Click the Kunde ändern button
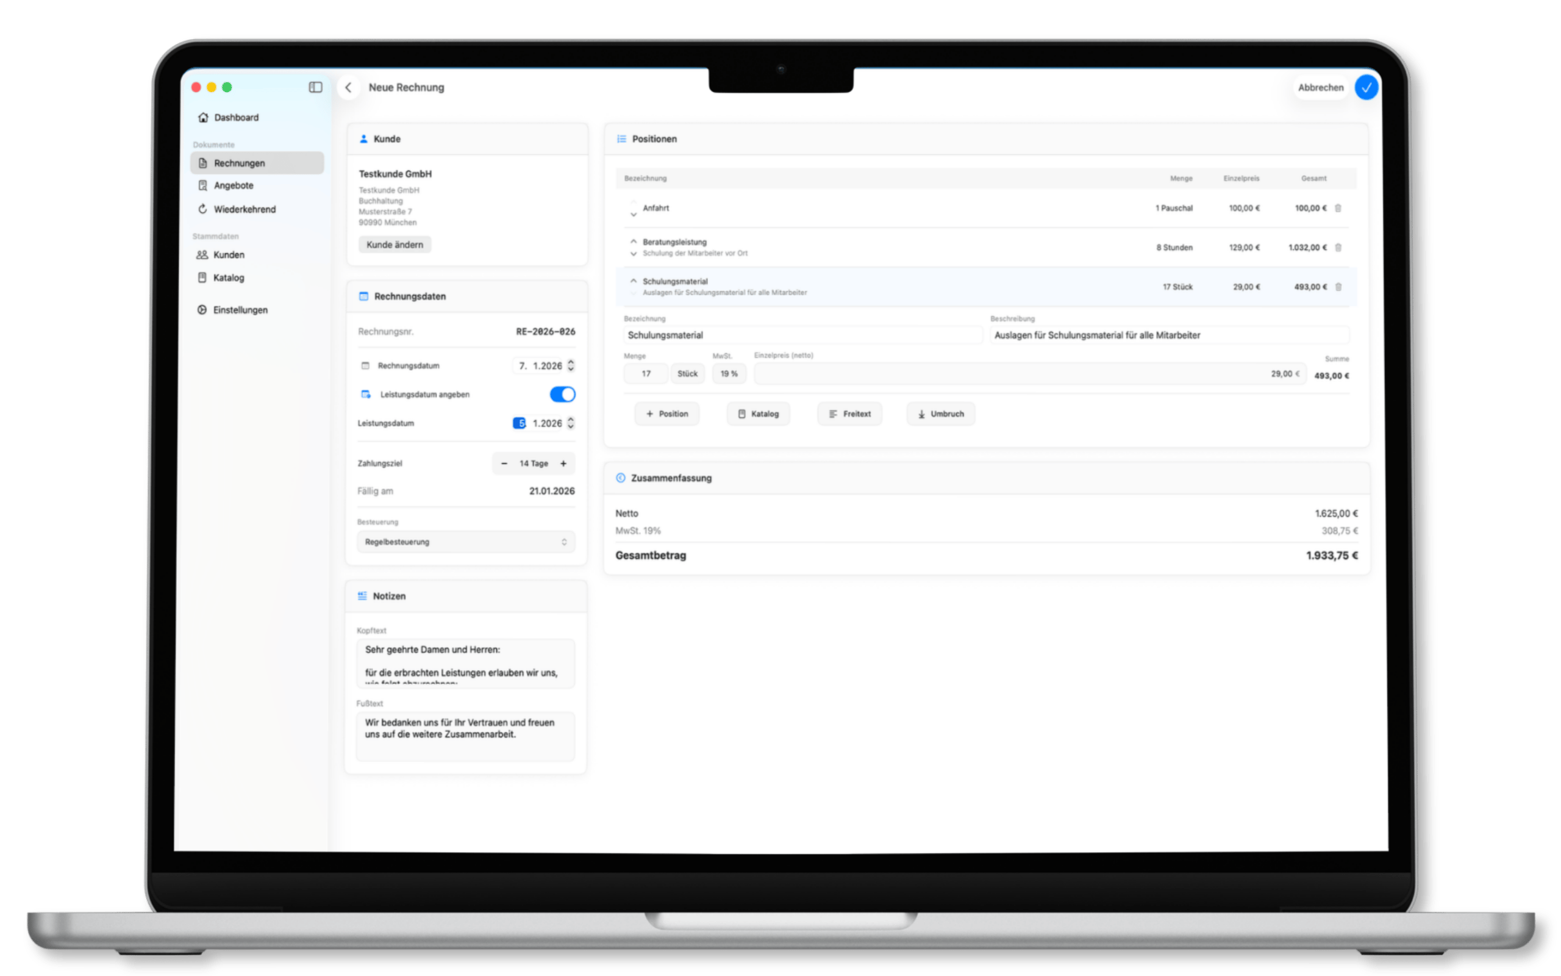Viewport: 1561px width, 976px height. click(x=395, y=245)
